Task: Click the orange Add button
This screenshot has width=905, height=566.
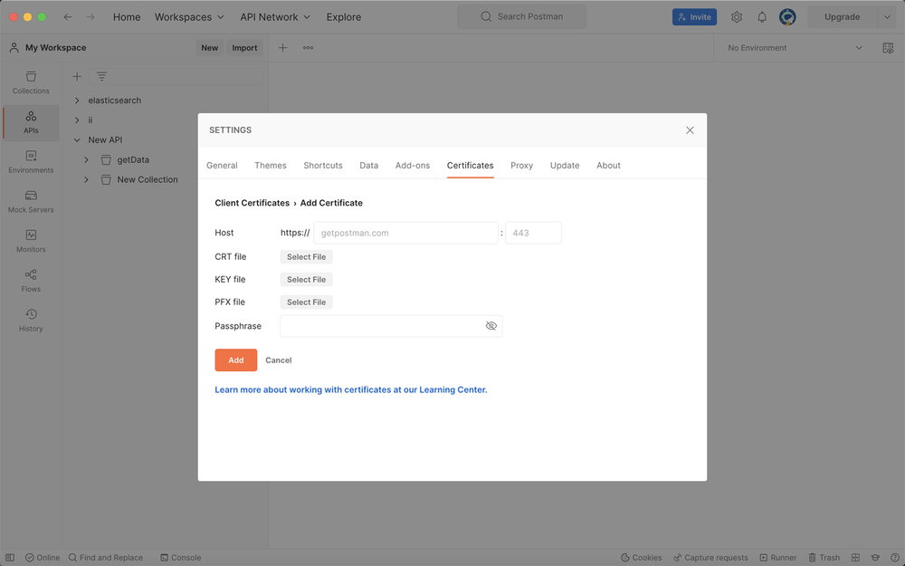Action: (235, 360)
